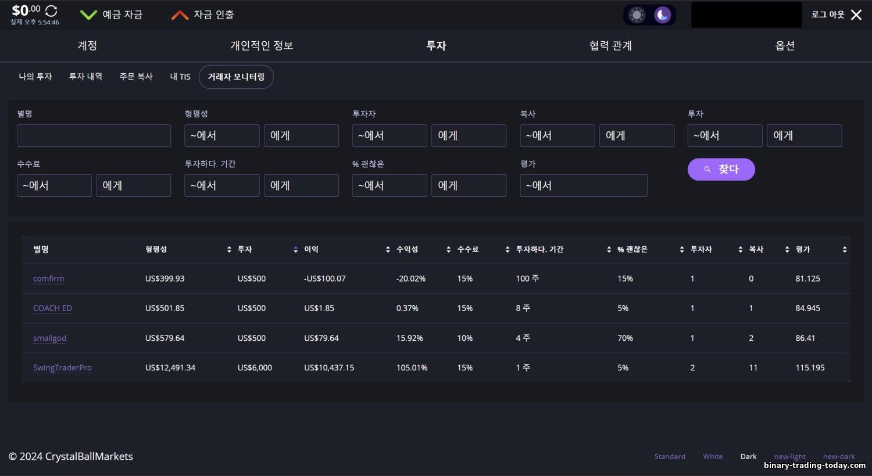This screenshot has height=476, width=872.
Task: Open trader profile COACH ED
Action: coord(52,308)
